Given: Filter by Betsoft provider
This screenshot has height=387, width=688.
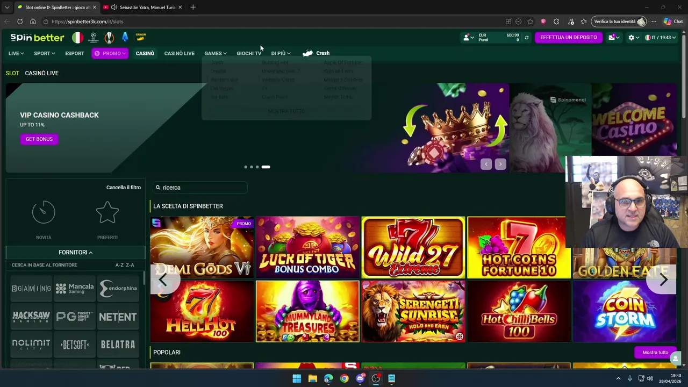Looking at the screenshot, I should point(75,345).
